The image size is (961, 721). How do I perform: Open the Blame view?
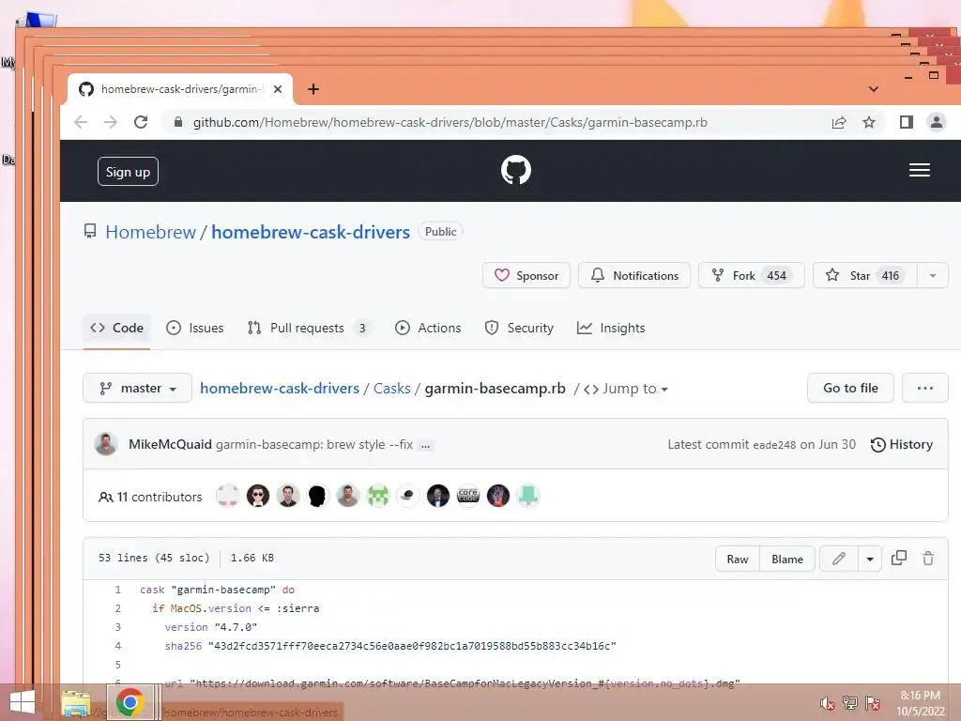coord(787,559)
